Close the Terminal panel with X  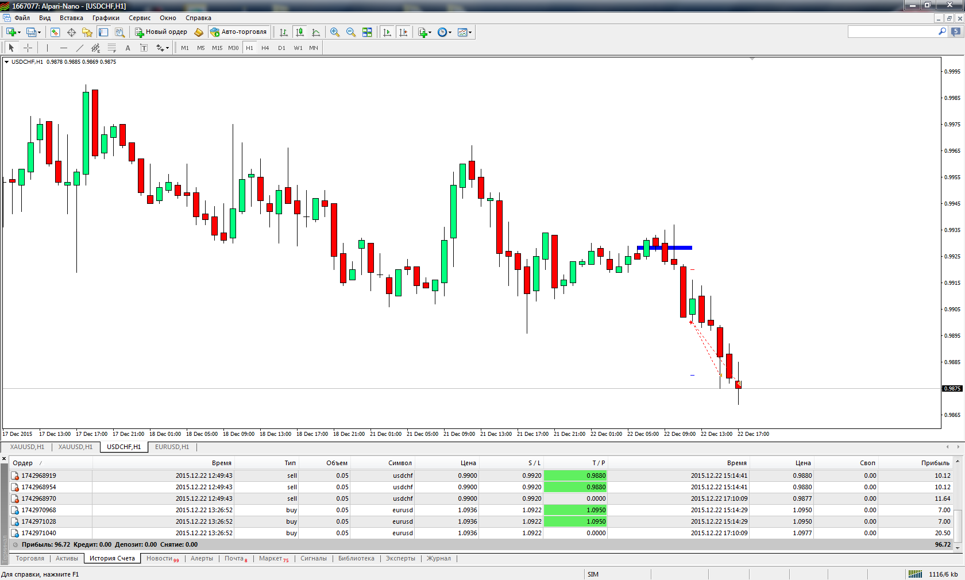(4, 459)
